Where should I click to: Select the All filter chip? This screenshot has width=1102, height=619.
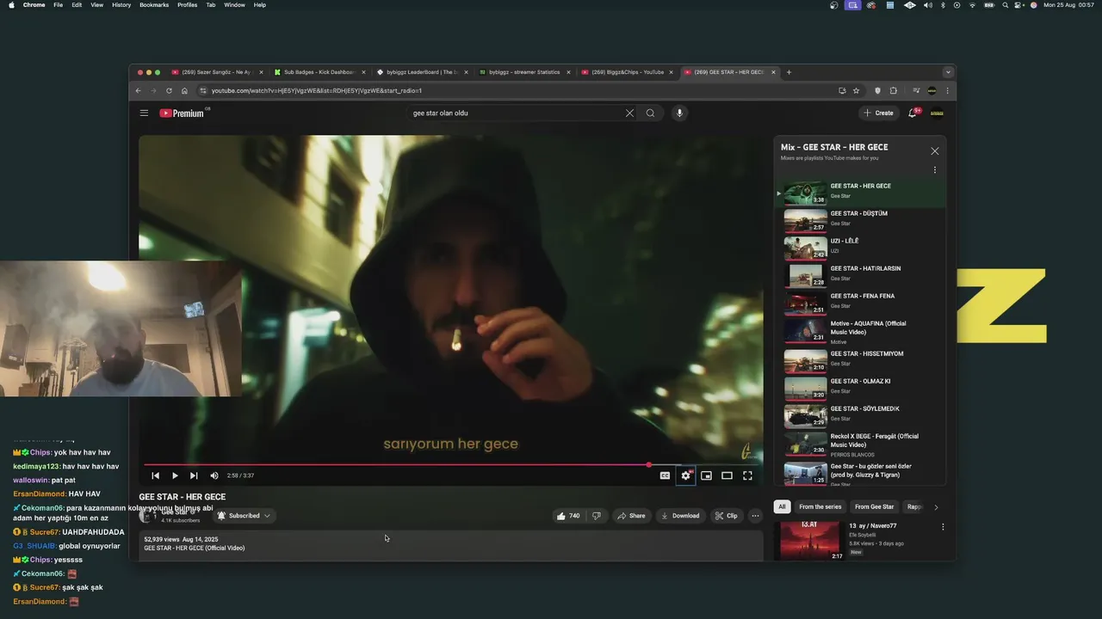782,506
